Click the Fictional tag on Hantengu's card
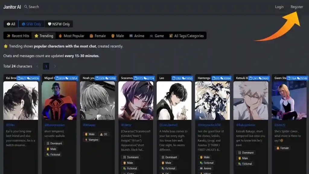The width and height of the screenshot is (309, 174). point(206,163)
